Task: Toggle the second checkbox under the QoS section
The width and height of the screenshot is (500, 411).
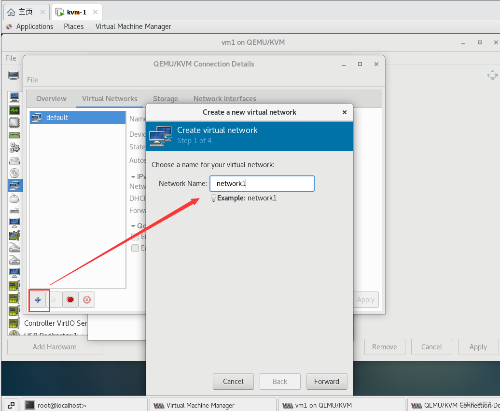Action: click(136, 248)
